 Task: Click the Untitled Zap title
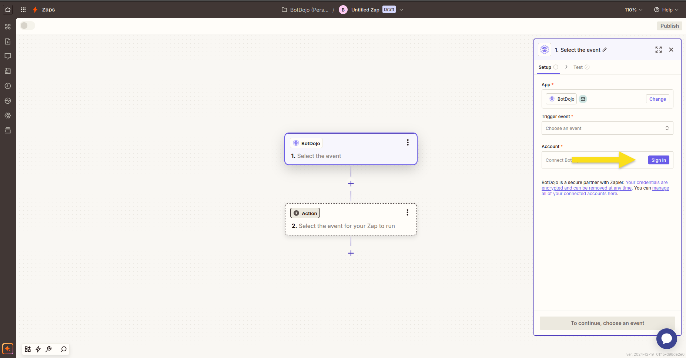[x=365, y=10]
